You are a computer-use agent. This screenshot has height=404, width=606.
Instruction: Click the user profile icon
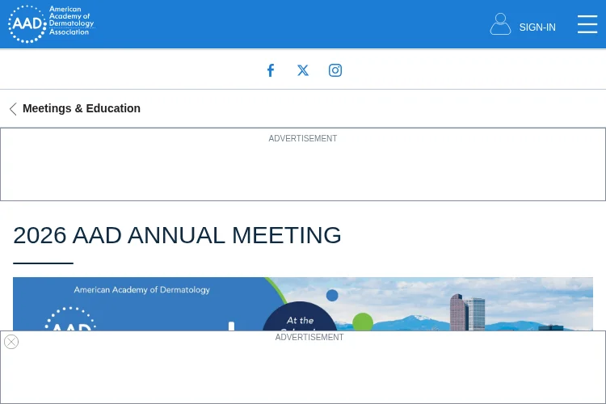[500, 24]
